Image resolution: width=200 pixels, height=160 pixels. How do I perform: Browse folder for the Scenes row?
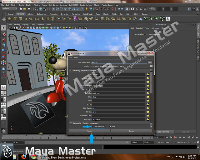148,74
